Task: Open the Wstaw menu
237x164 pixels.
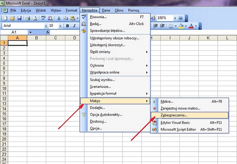Action: tap(56, 10)
